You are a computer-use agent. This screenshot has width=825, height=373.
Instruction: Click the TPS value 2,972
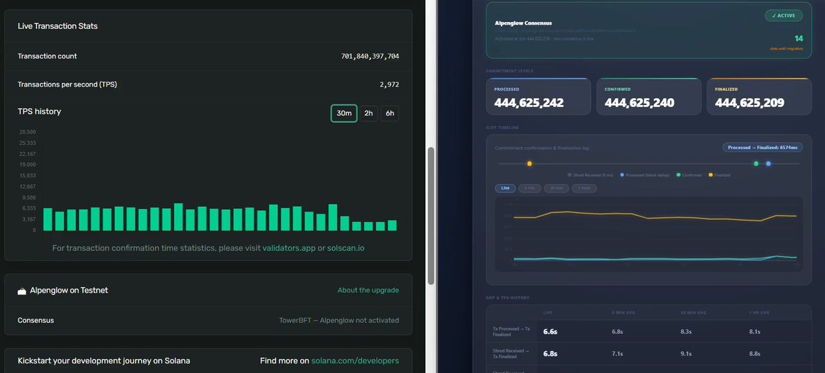[389, 84]
